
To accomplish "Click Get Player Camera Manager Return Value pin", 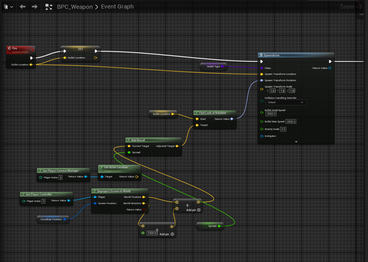I will point(86,177).
